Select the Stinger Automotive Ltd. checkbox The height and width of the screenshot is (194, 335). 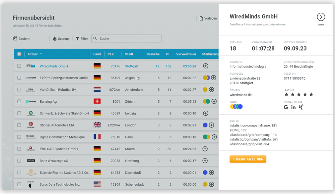click(x=19, y=125)
